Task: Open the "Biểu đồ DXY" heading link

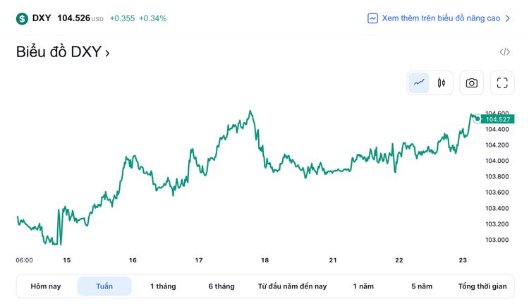Action: pos(62,52)
